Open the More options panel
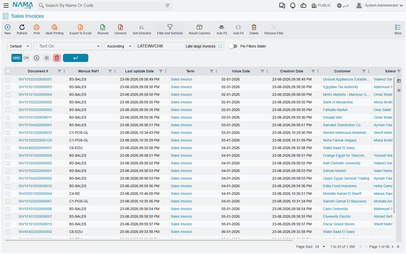Image resolution: width=406 pixels, height=254 pixels. tap(398, 29)
